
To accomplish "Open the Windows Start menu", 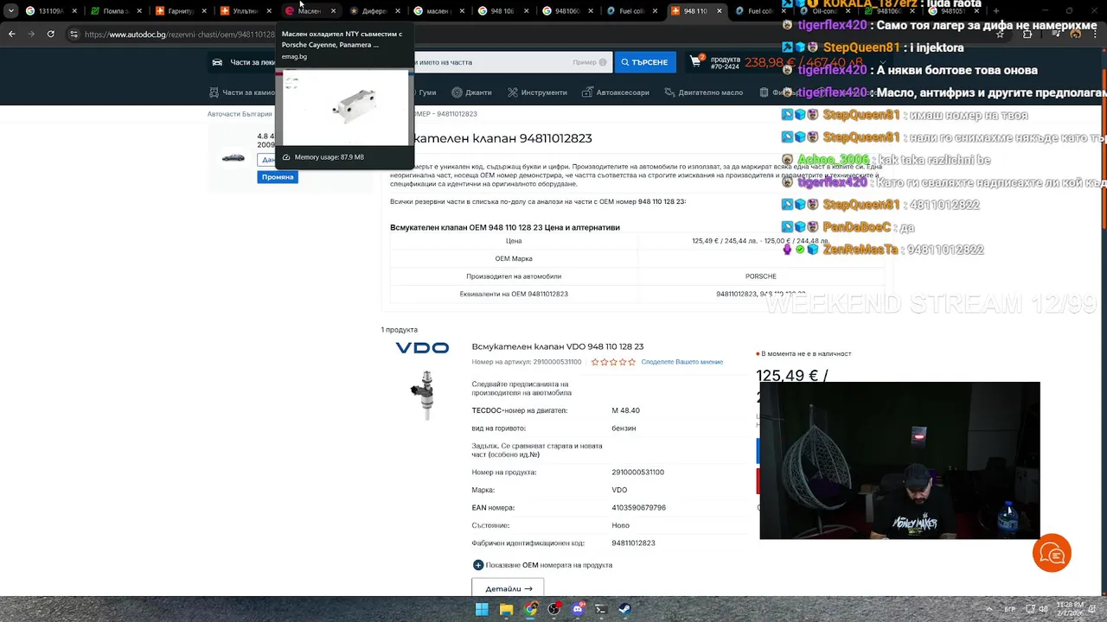I will coord(482,609).
